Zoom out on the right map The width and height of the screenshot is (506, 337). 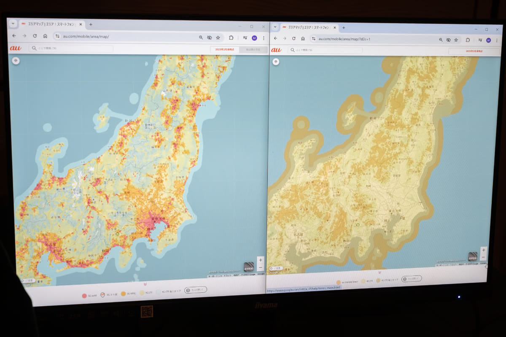[483, 257]
